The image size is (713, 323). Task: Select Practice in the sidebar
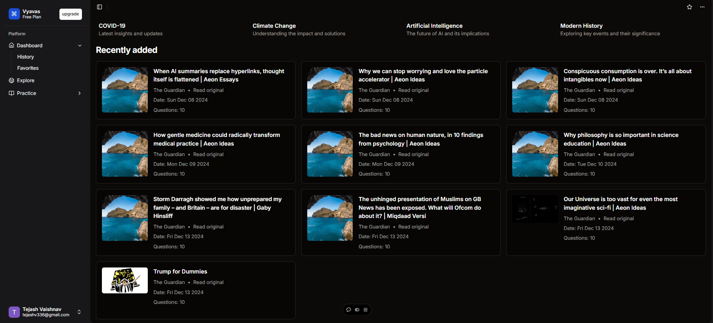(x=26, y=93)
